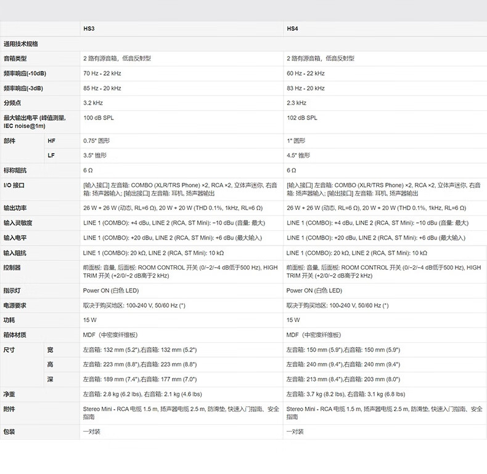The height and width of the screenshot is (474, 487).
Task: Click the 输入阻抗 row label
Action: click(x=15, y=253)
